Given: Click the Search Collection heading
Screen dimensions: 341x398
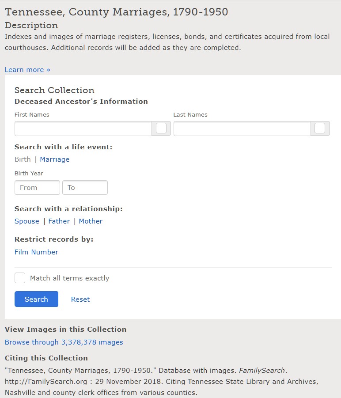Looking at the screenshot, I should (54, 91).
